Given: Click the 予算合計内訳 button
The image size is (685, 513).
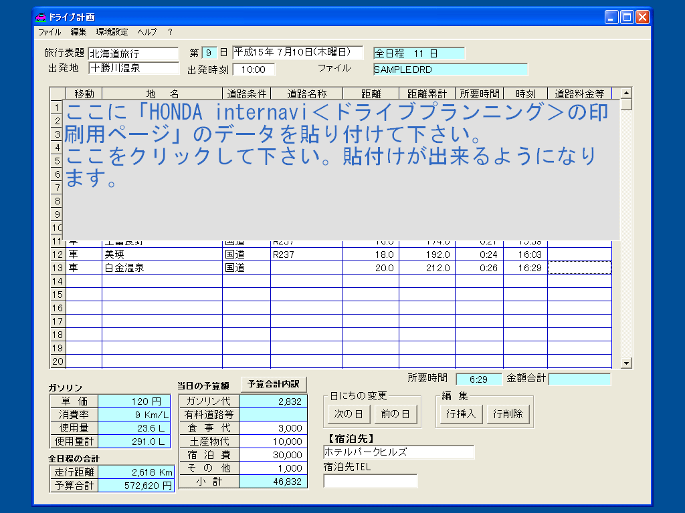Looking at the screenshot, I should pyautogui.click(x=274, y=384).
